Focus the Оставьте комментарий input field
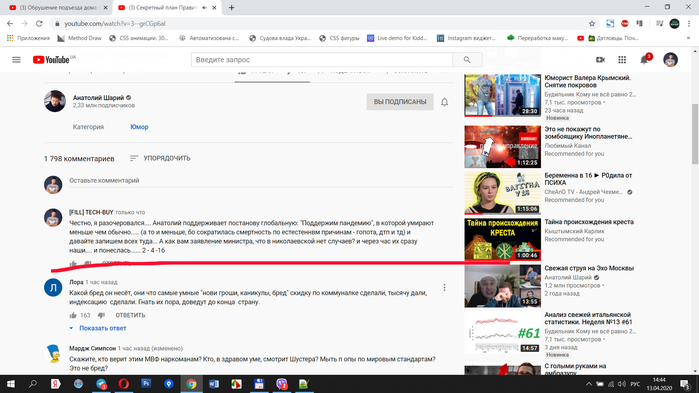The height and width of the screenshot is (393, 699). point(261,180)
